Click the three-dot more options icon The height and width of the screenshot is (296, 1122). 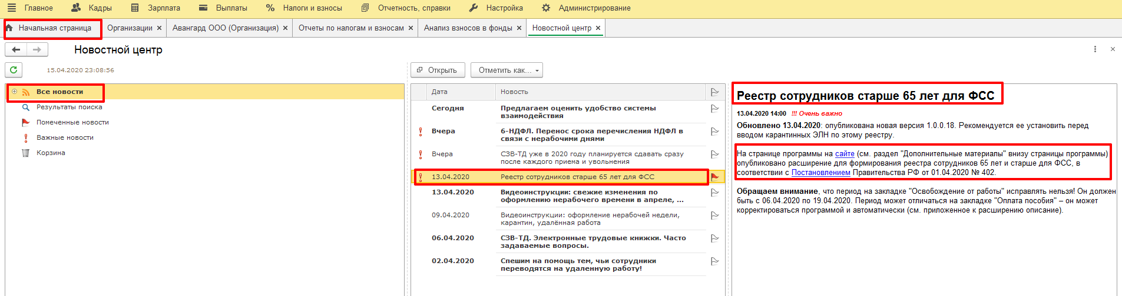(x=1095, y=49)
